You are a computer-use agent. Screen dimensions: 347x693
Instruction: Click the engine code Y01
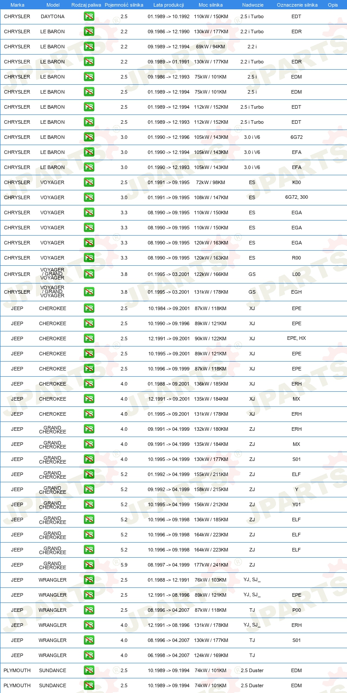pyautogui.click(x=296, y=505)
